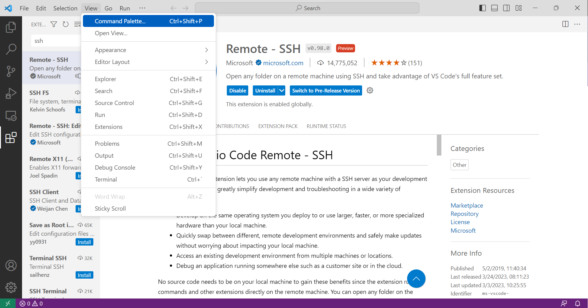Open the Selection menu in menu bar

[65, 8]
